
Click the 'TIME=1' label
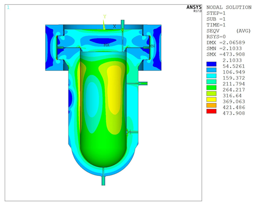click(x=216, y=25)
